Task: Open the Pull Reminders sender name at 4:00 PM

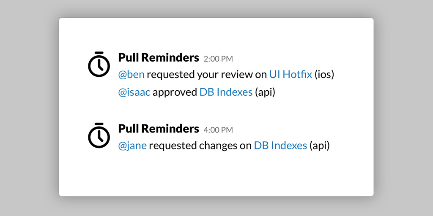Action: (159, 128)
